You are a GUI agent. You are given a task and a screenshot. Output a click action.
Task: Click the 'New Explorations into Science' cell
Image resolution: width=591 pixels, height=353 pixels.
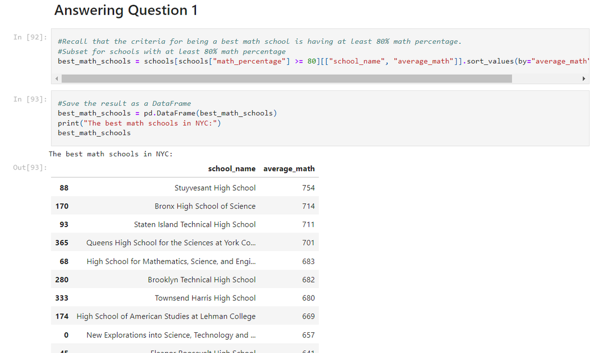(x=171, y=335)
